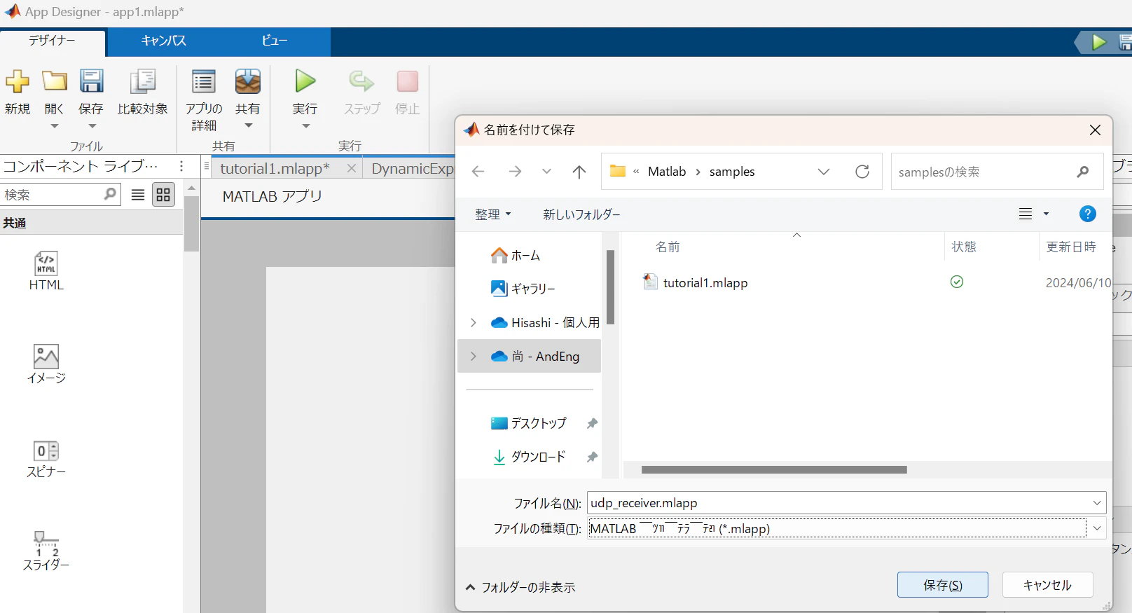The height and width of the screenshot is (613, 1132).
Task: Click the Cancel (キャンセル) button
Action: (x=1047, y=585)
